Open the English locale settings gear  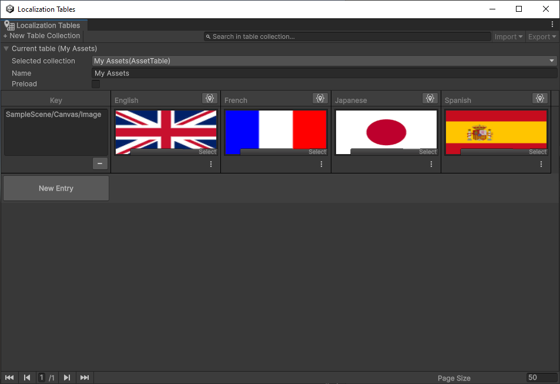tap(210, 98)
